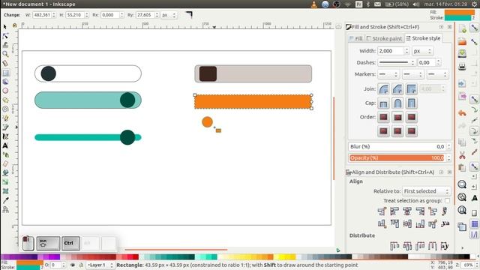480x270 pixels.
Task: Click the Duplicate icon in commands bar
Action: pos(462,226)
